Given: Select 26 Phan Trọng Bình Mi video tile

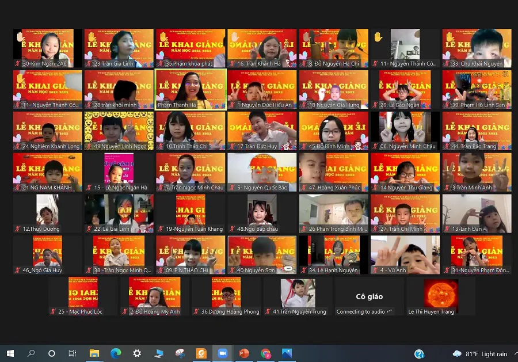Looking at the screenshot, I should click(333, 212).
